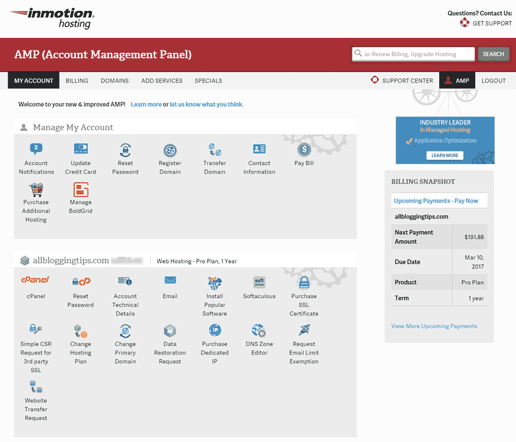Open the cPanel logo icon
Image resolution: width=516 pixels, height=442 pixels.
[35, 280]
